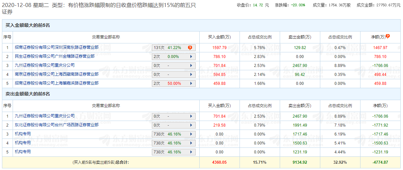The width and height of the screenshot is (403, 170).
Task: Click the 买入金额最大的前5名 section header
Action: (28, 26)
